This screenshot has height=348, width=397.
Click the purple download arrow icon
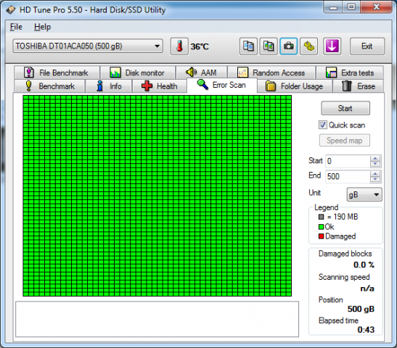click(x=332, y=46)
